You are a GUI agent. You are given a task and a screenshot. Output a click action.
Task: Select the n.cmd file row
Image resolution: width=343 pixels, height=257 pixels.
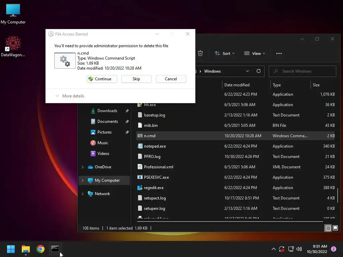(236, 136)
